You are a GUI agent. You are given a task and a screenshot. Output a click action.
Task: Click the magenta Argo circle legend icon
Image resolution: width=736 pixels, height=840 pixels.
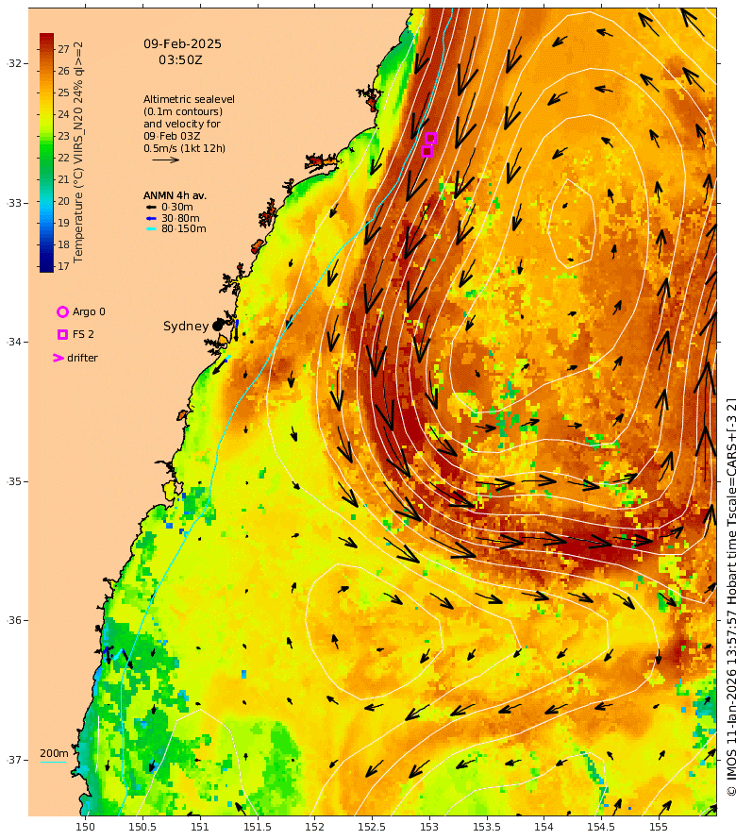62,311
